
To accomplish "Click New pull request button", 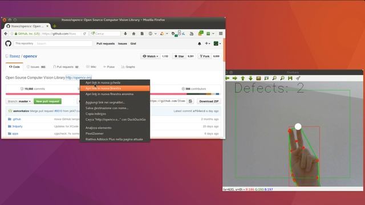I will point(47,101).
